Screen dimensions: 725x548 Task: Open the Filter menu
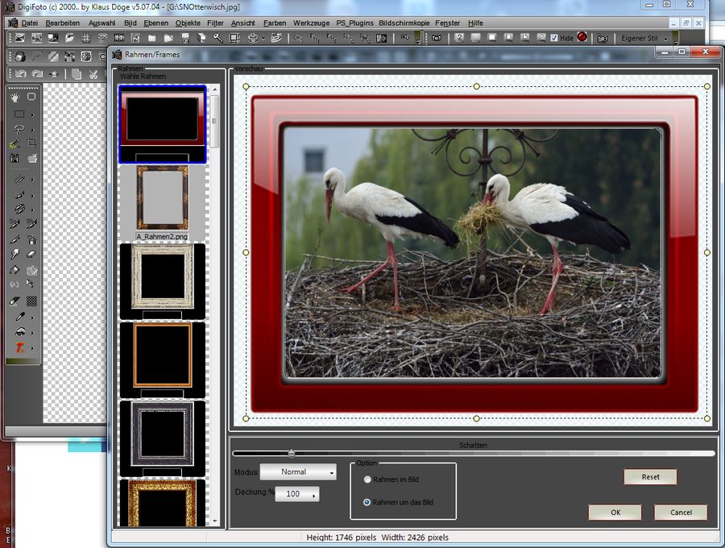pos(215,23)
